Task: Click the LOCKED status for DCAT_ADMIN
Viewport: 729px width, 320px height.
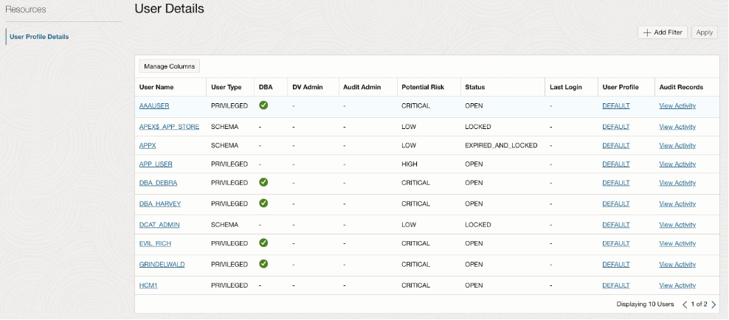Action: click(478, 225)
